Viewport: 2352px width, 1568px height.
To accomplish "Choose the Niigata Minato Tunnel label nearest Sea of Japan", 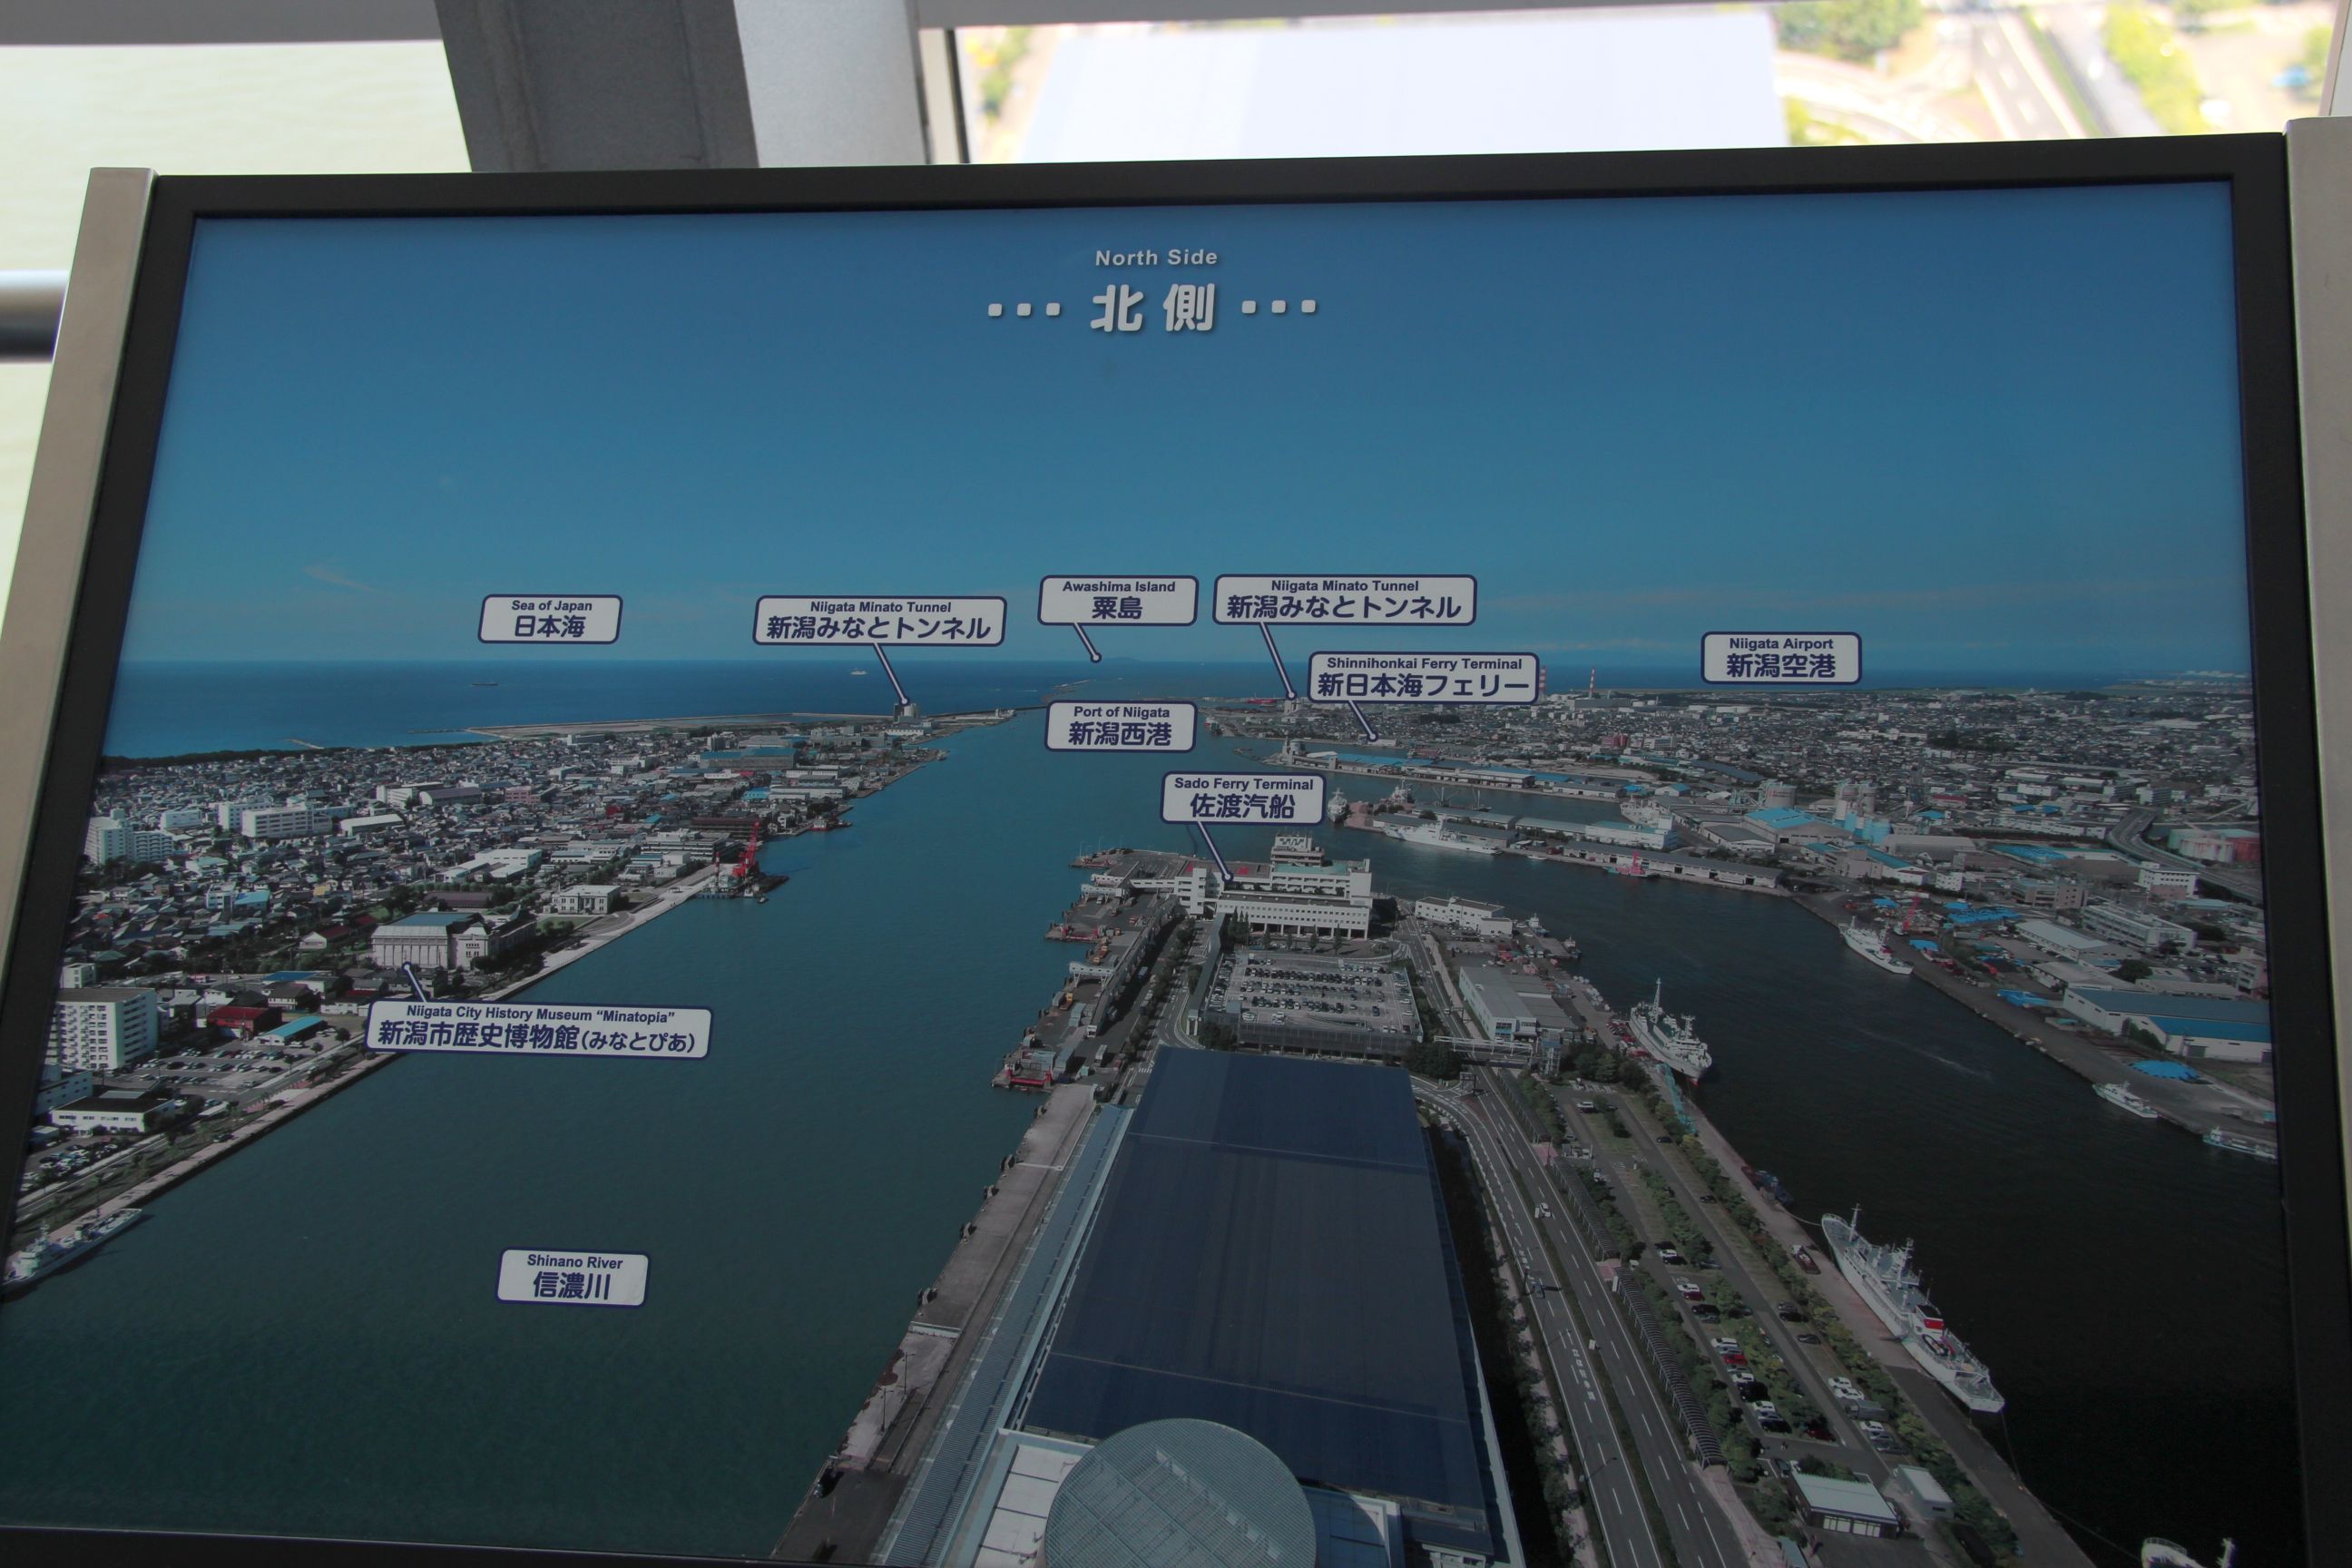I will pos(879,621).
